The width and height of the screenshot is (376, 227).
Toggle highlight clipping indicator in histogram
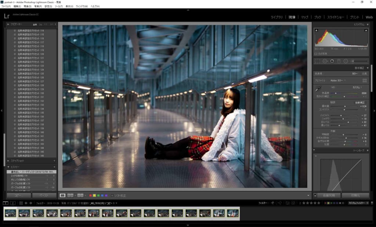(366, 30)
